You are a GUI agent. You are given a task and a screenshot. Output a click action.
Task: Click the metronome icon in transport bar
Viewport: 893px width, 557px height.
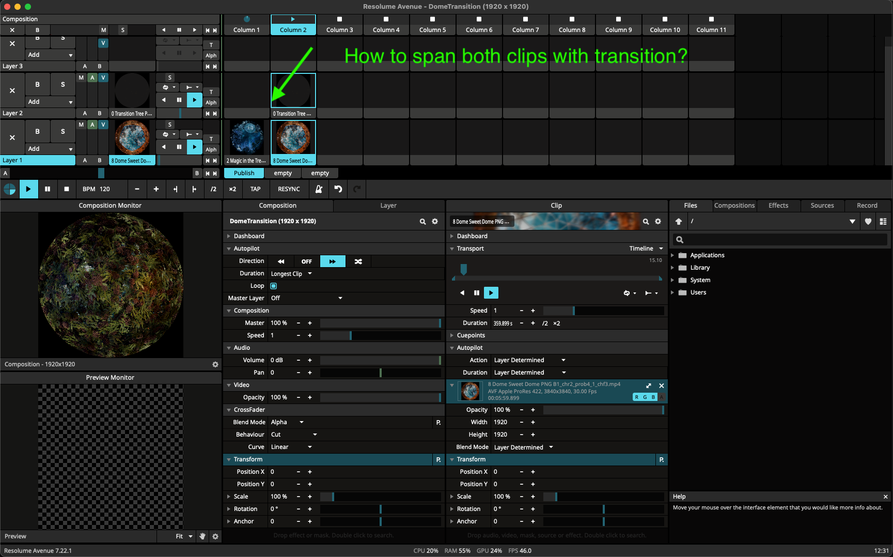pyautogui.click(x=319, y=189)
